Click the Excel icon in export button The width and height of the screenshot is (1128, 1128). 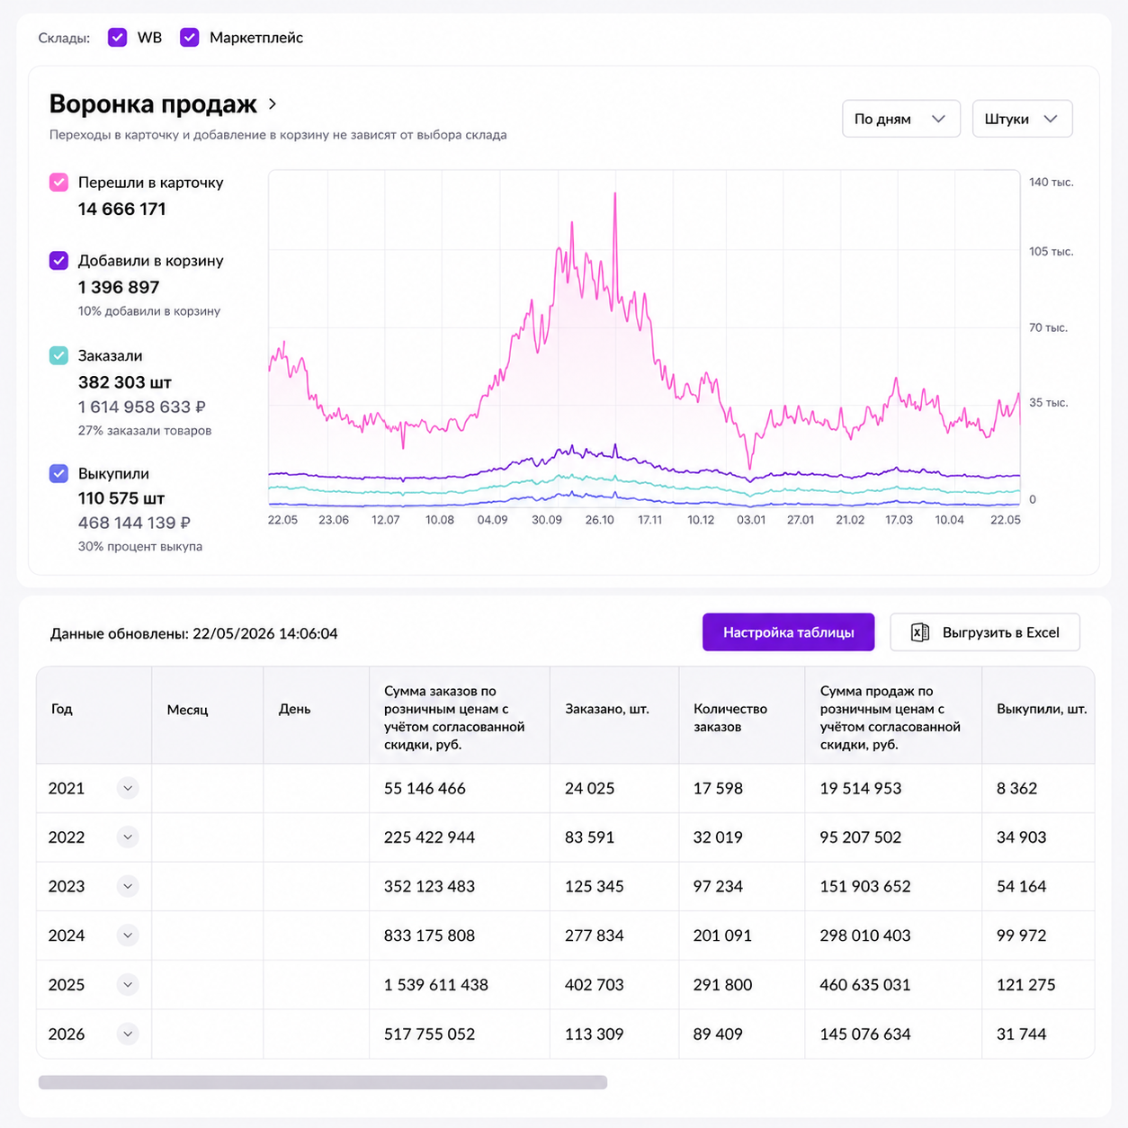(x=920, y=632)
